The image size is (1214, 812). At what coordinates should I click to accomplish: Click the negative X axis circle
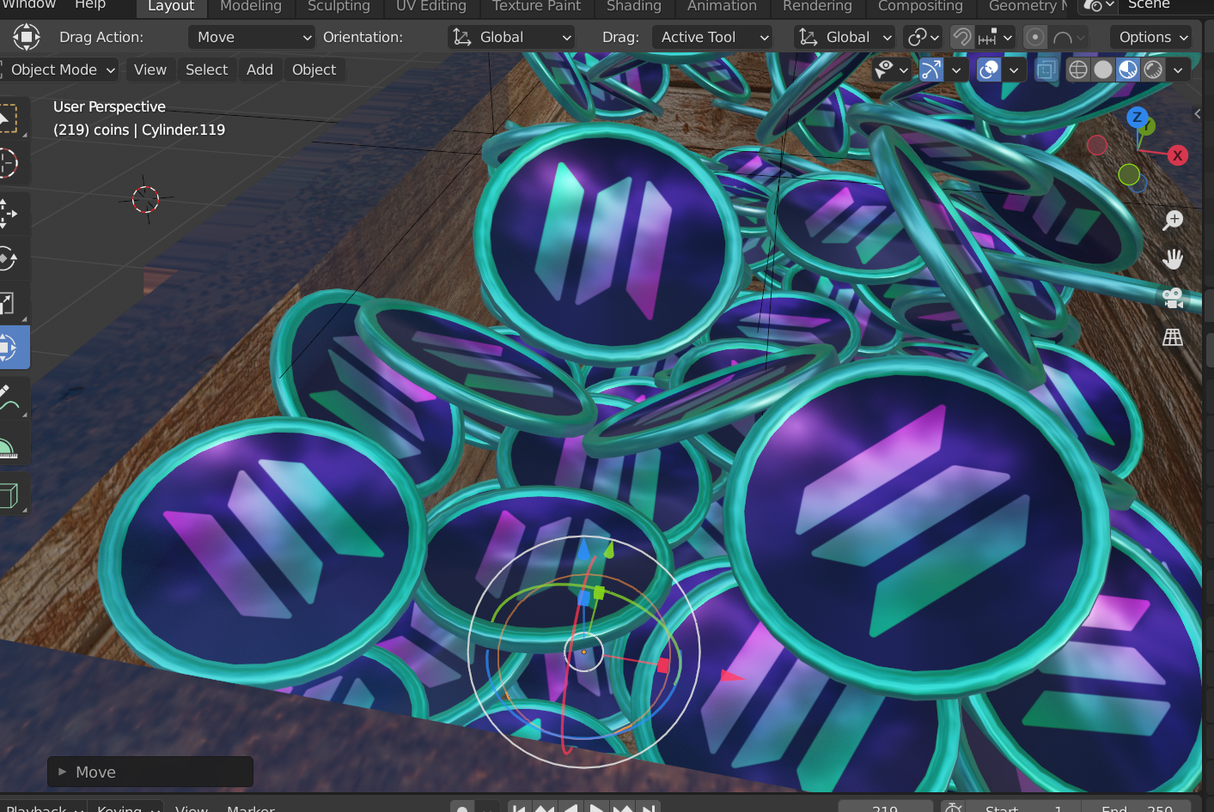point(1097,145)
